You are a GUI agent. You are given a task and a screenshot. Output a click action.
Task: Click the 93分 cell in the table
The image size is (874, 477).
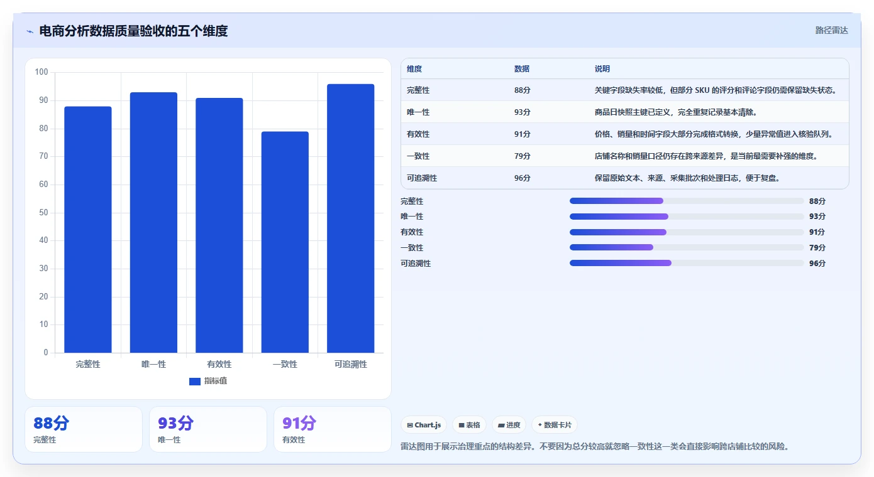tap(523, 112)
